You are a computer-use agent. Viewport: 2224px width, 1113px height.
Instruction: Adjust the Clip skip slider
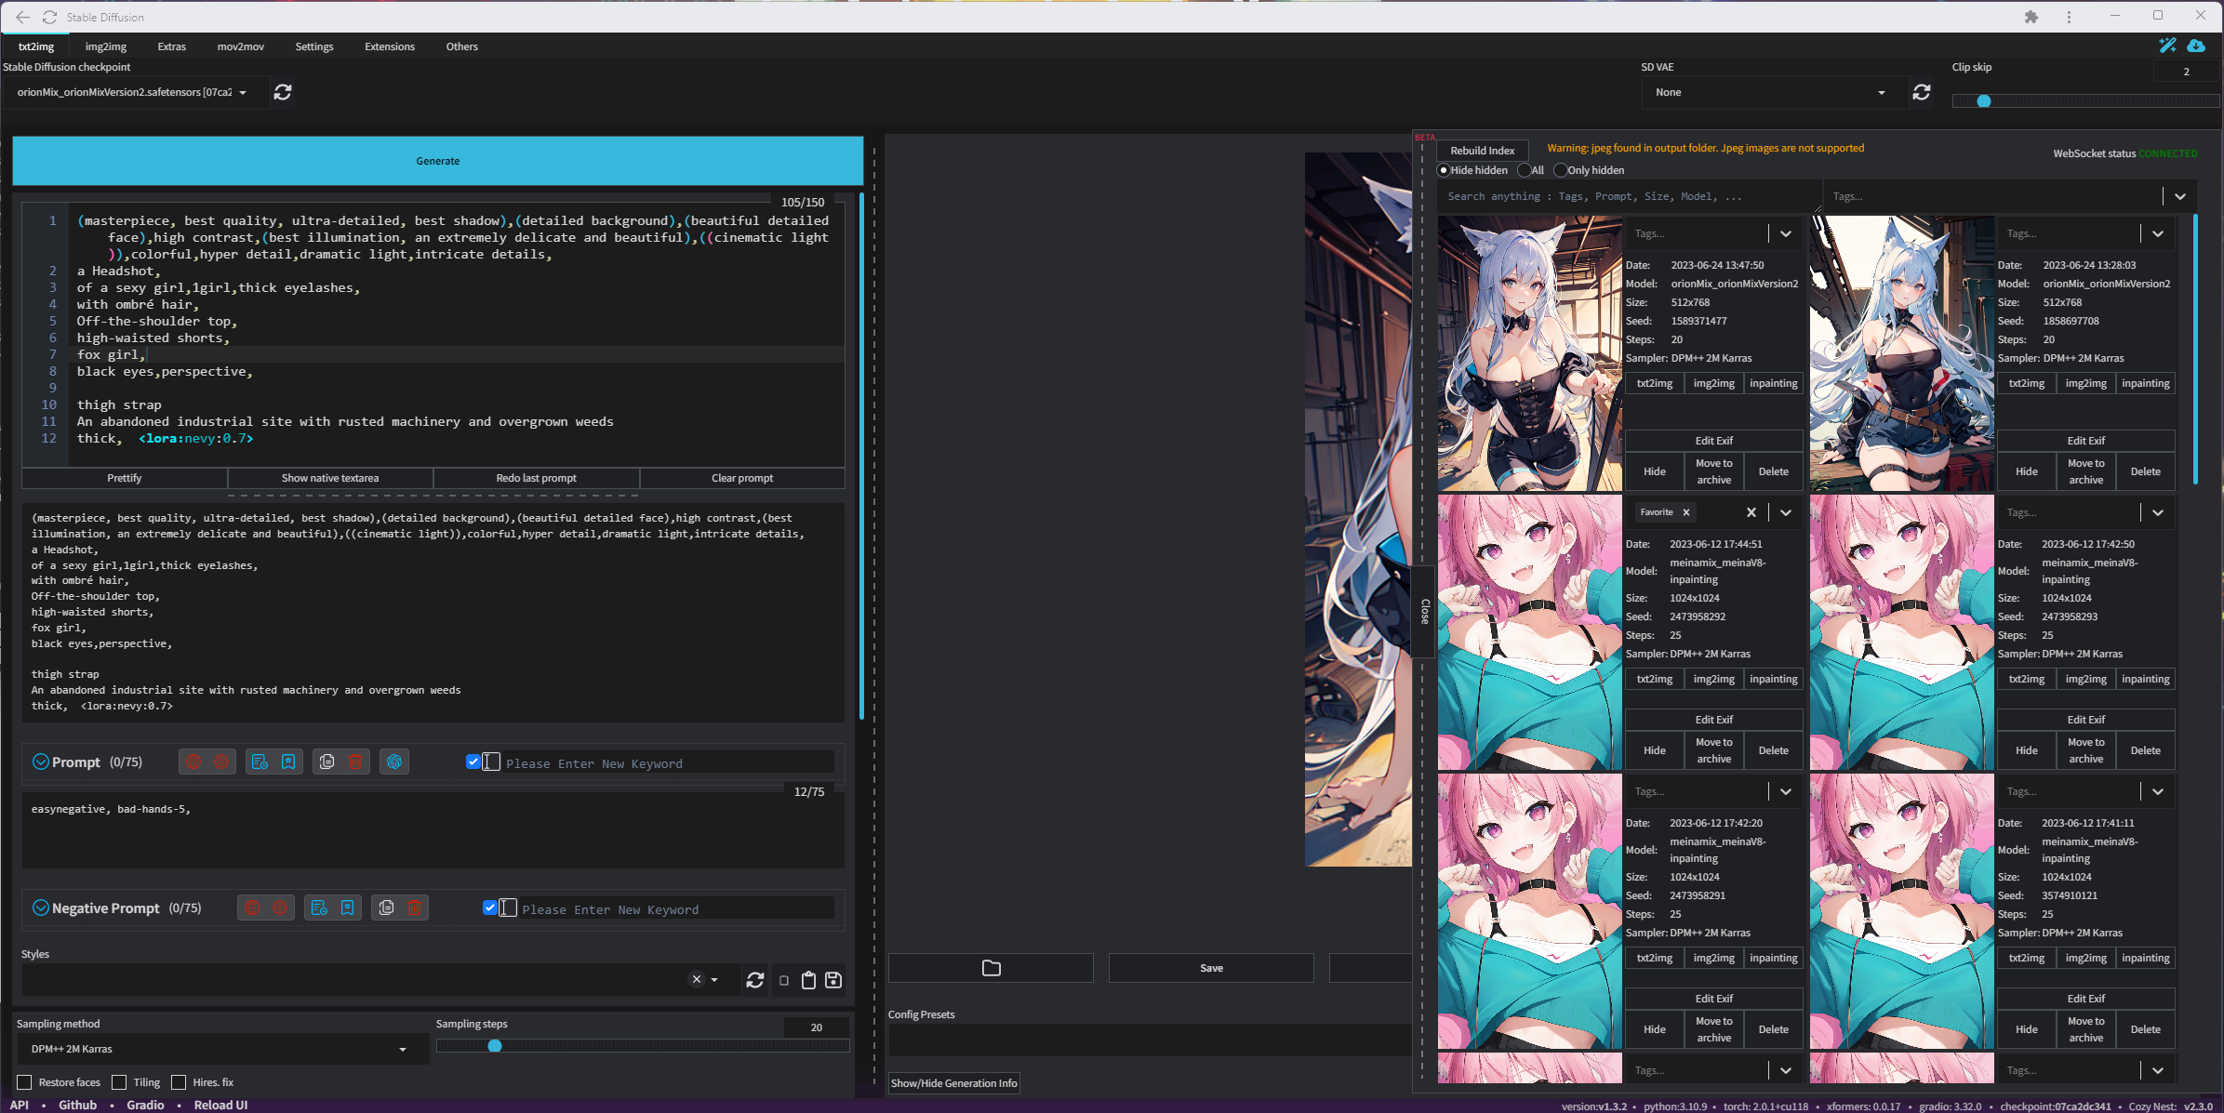pos(2085,101)
